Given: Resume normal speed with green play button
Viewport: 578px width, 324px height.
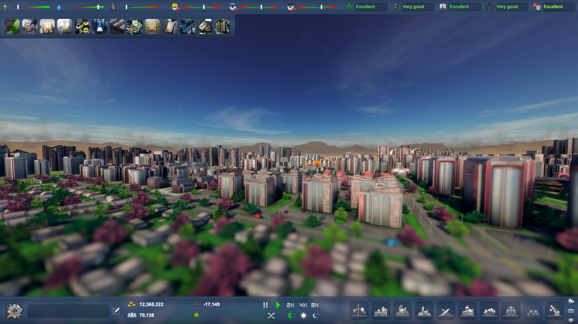Looking at the screenshot, I should (278, 305).
